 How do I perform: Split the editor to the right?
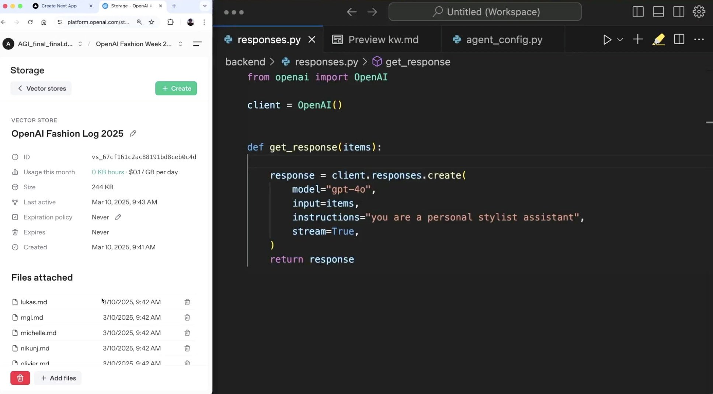pos(679,39)
